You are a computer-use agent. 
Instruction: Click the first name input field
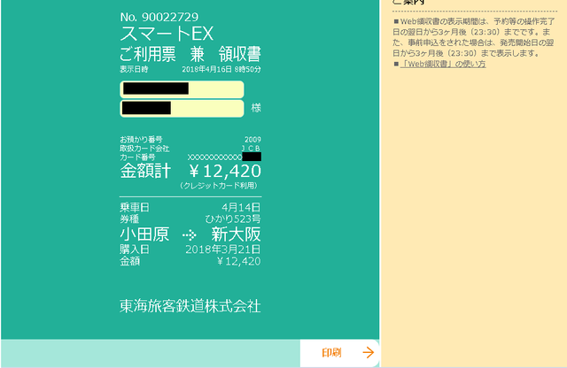[182, 89]
